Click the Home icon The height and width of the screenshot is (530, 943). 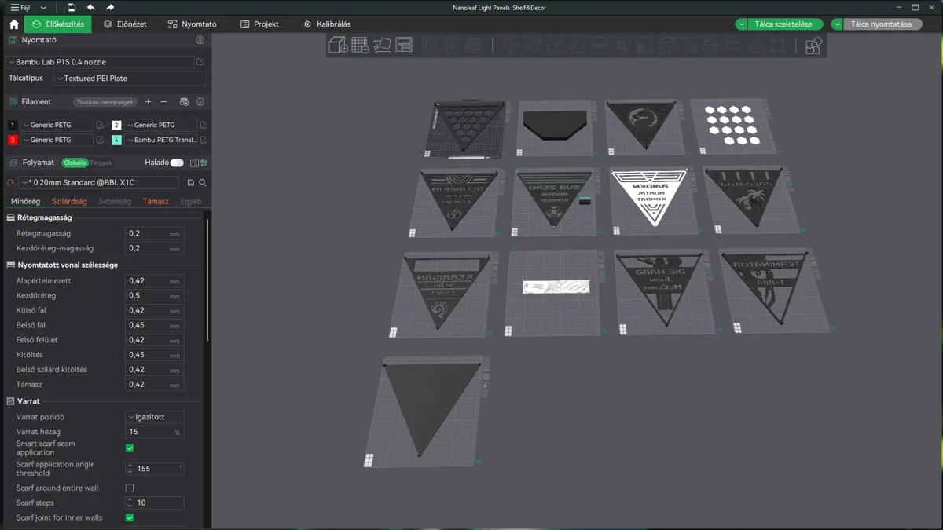click(13, 24)
